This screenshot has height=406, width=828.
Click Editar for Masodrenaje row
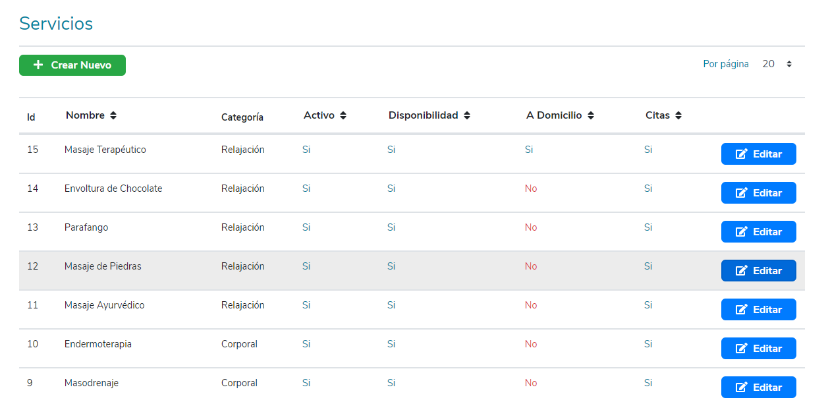pyautogui.click(x=758, y=388)
